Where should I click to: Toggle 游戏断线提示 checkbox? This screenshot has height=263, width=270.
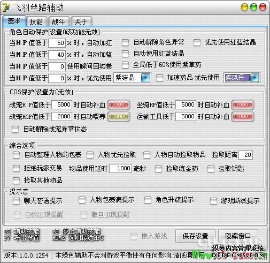213,201
